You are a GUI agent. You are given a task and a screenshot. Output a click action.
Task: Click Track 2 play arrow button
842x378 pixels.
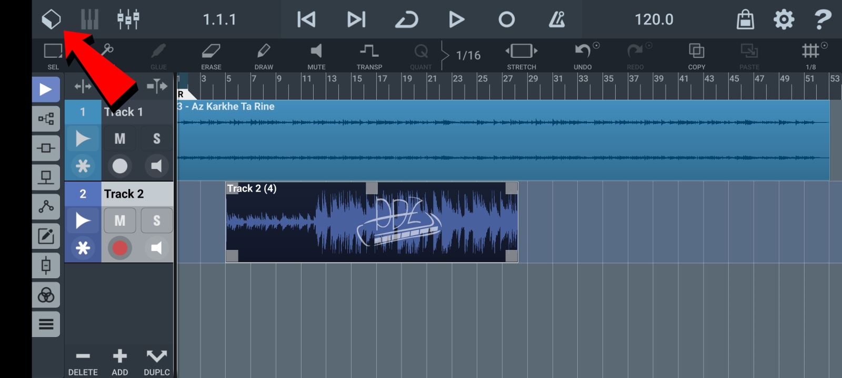(83, 220)
